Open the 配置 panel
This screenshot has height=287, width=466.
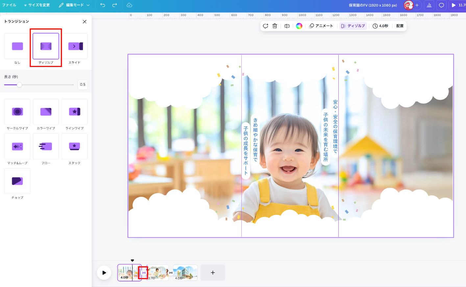coord(400,26)
